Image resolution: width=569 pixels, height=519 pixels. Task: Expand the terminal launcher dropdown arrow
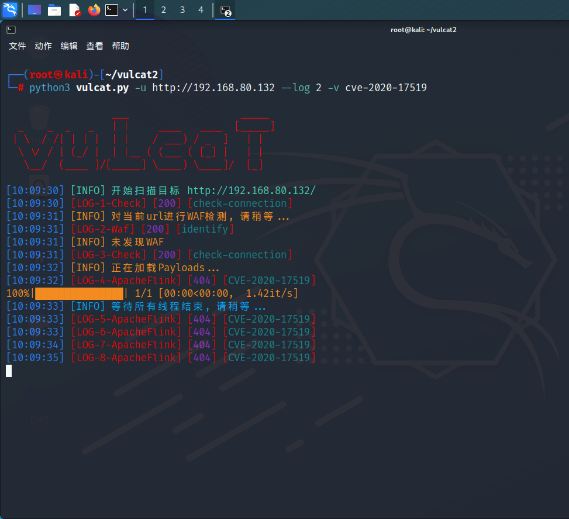(x=125, y=10)
